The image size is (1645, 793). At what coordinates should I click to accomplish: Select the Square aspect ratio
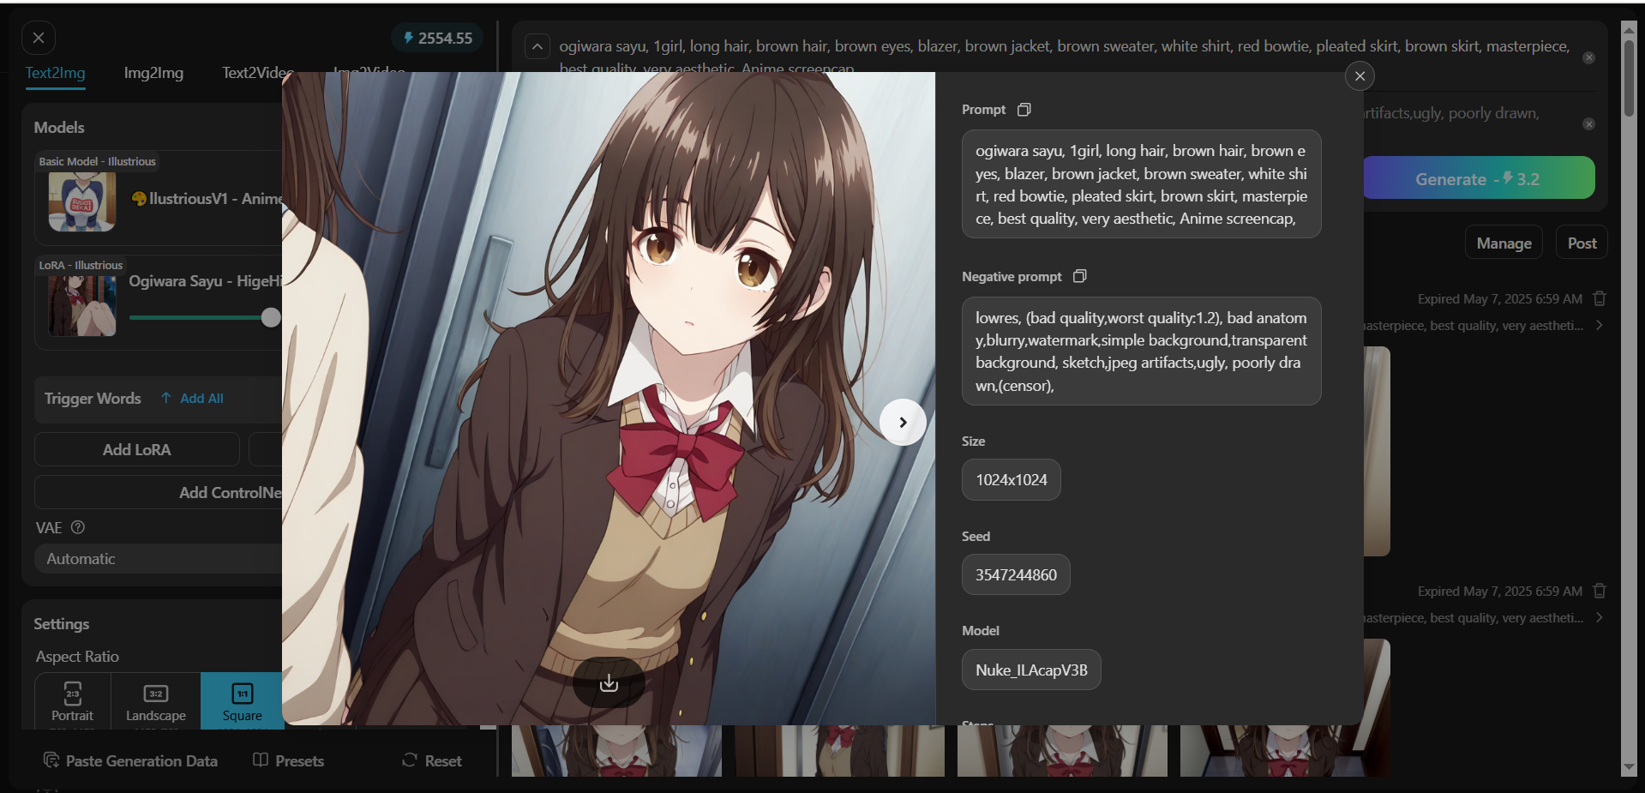click(243, 701)
